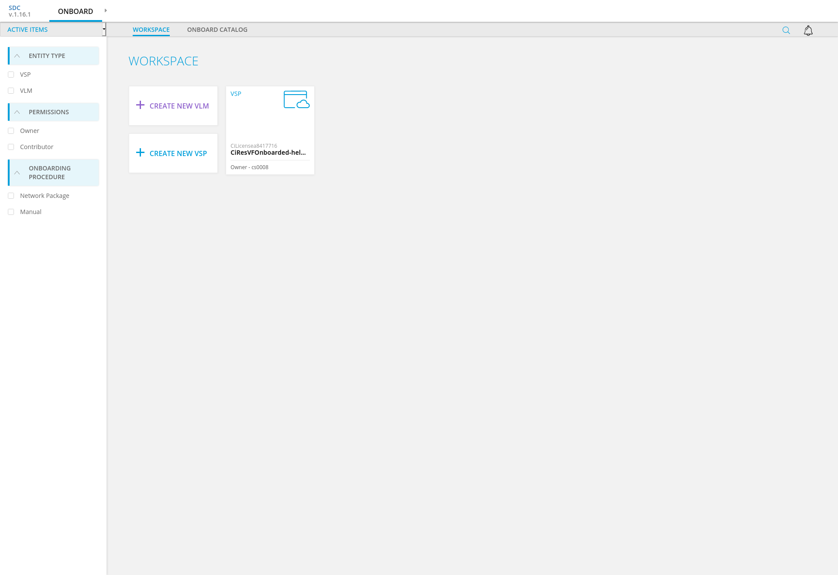
Task: Collapse the Entity Type section
Action: [x=17, y=56]
